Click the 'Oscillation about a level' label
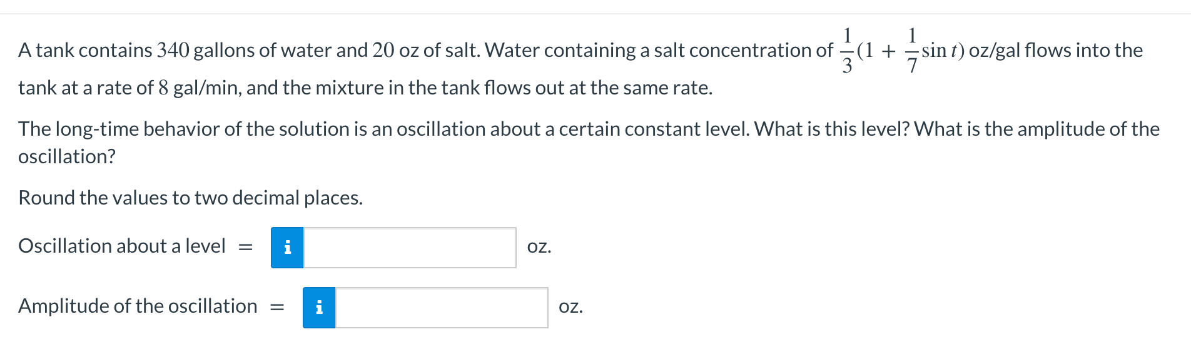This screenshot has height=349, width=1191. click(122, 246)
